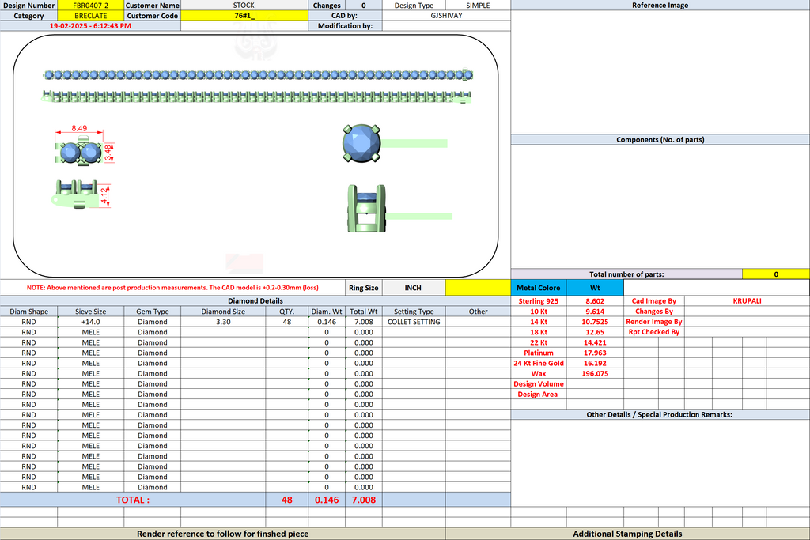The image size is (810, 540).
Task: Click the total weight 7.008 in TOTAL row
Action: [x=364, y=500]
